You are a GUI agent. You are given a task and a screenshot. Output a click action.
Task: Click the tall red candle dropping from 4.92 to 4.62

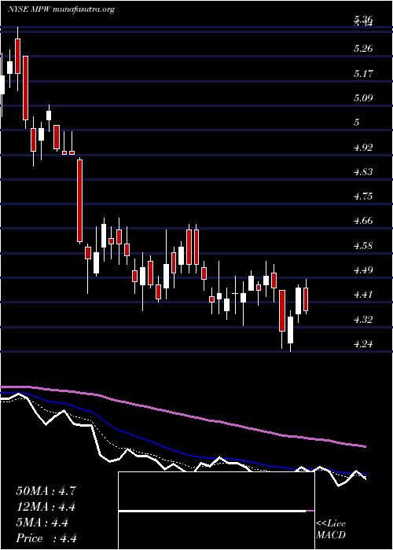(80, 200)
